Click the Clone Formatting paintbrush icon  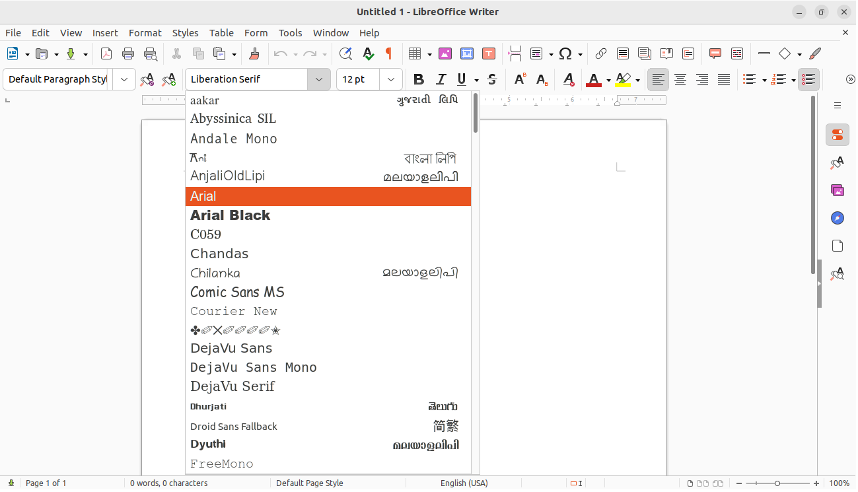254,54
